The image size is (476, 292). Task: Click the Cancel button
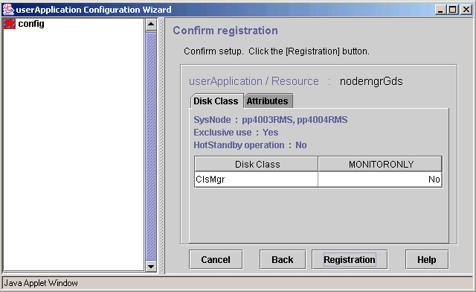click(216, 259)
